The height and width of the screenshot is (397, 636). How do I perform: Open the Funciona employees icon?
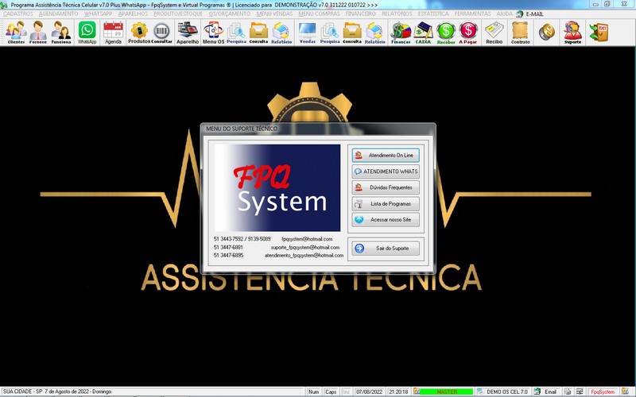pos(61,33)
